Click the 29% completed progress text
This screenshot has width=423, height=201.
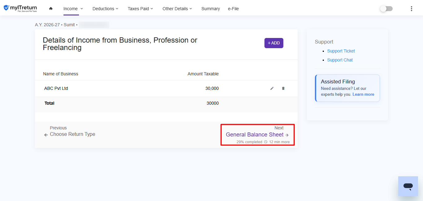[x=249, y=142]
